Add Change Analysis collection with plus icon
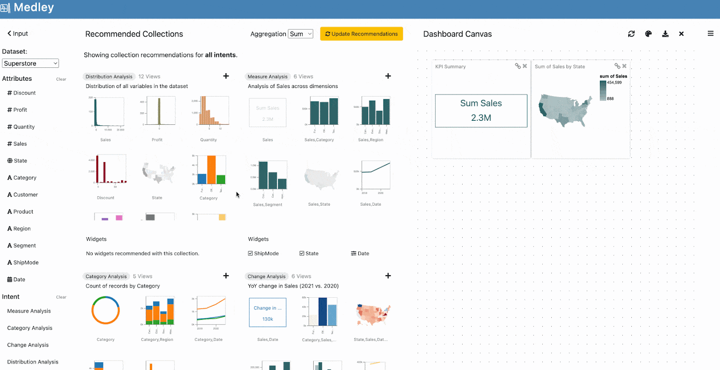 388,276
